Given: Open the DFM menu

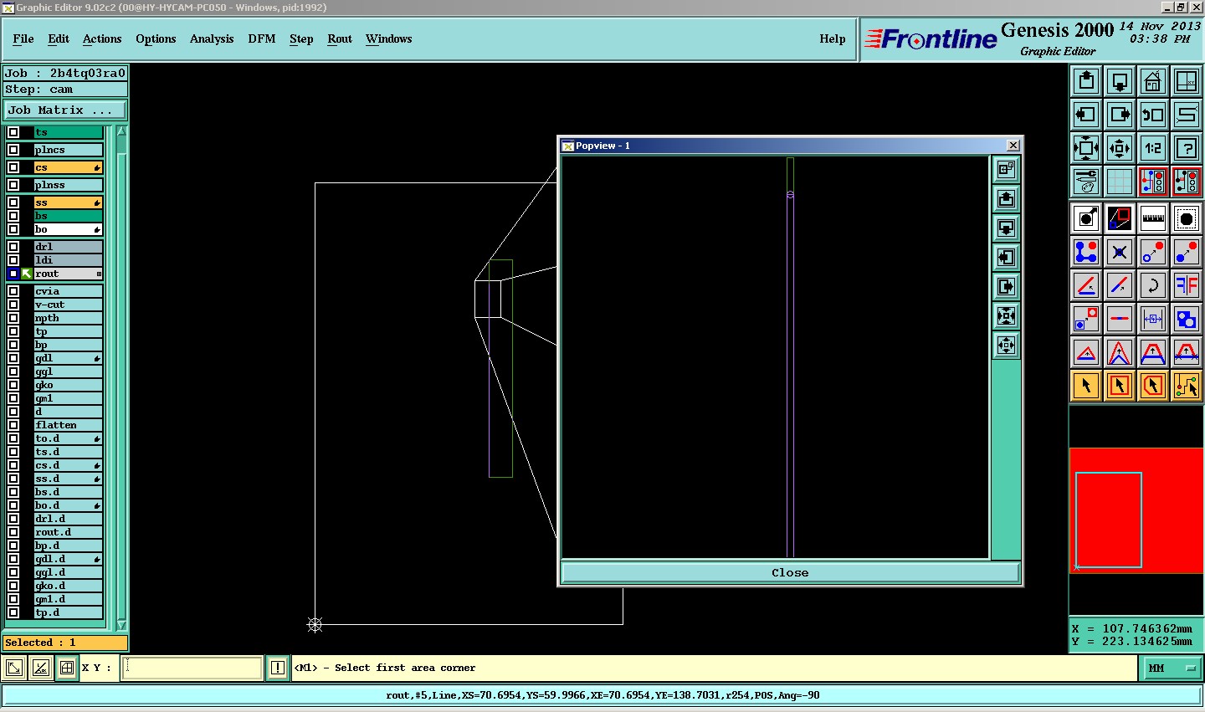Looking at the screenshot, I should click(x=262, y=38).
